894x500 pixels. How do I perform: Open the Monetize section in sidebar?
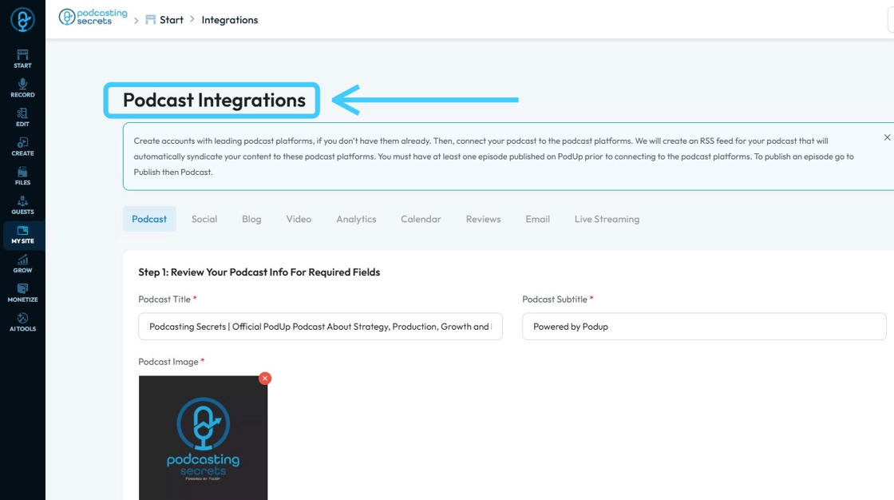coord(22,293)
